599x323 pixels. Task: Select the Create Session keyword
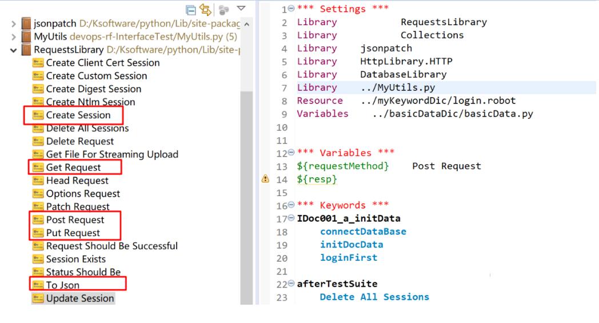point(78,115)
